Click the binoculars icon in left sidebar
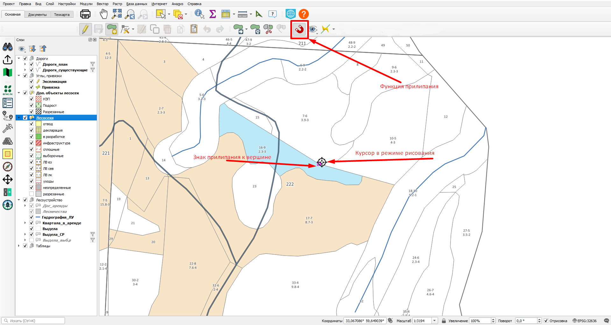Screen dimensions: 611x325 8,47
